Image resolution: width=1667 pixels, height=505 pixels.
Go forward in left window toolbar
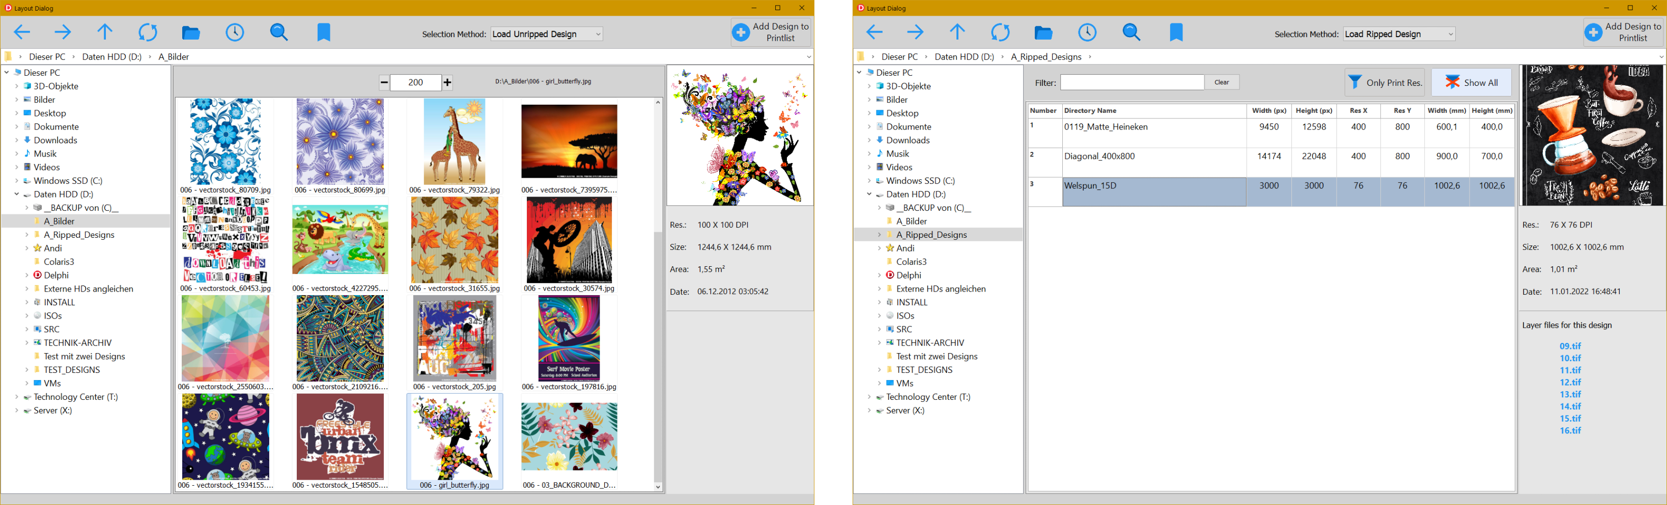[63, 33]
